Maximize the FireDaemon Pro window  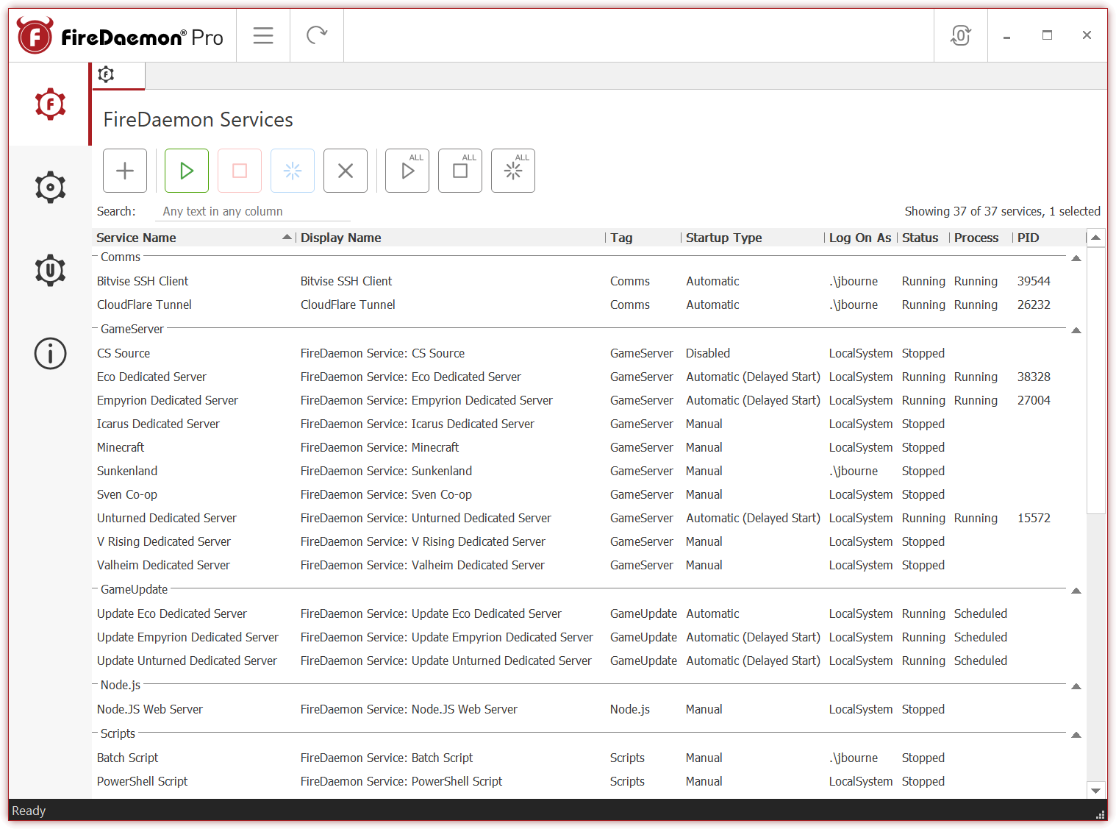click(1047, 35)
